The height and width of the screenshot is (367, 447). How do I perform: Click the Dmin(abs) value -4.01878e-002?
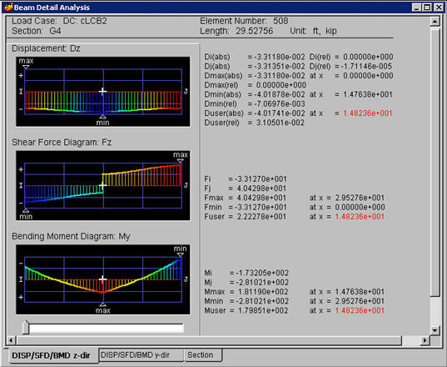point(278,94)
